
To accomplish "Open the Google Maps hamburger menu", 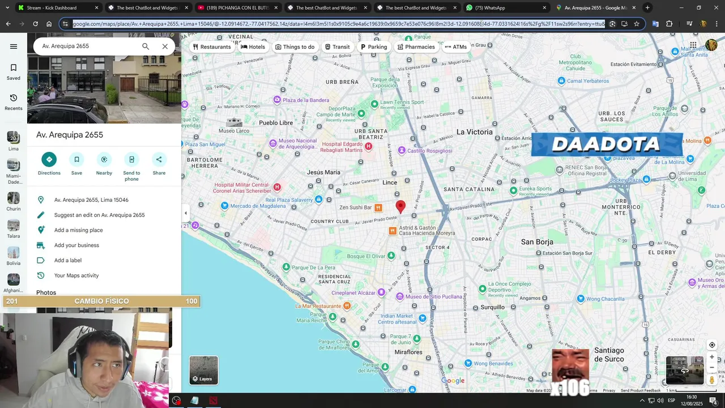I will [14, 46].
